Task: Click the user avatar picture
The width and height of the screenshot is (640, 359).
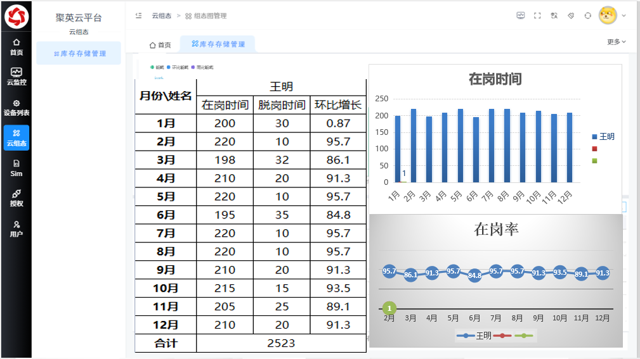Action: tap(608, 15)
